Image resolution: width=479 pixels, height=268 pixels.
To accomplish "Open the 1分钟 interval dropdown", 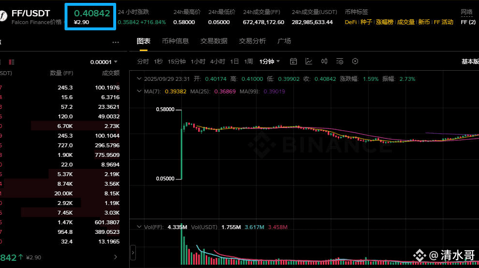I will coord(269,62).
